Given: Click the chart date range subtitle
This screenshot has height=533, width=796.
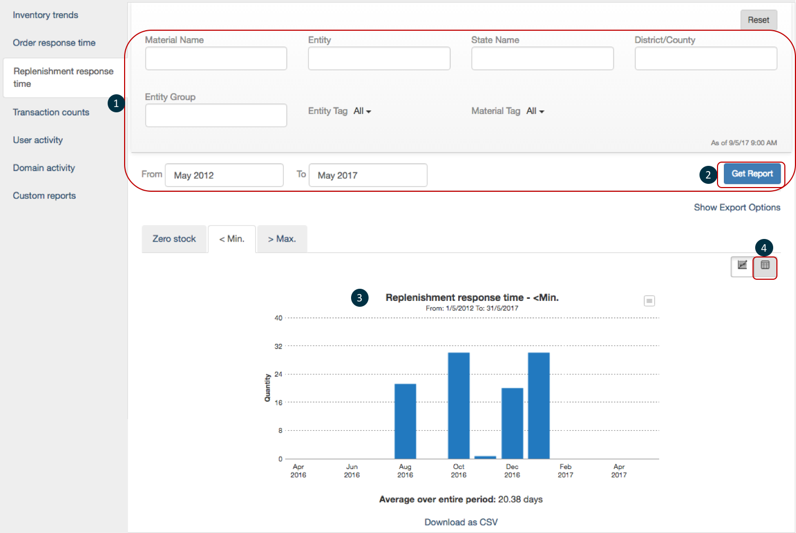Looking at the screenshot, I should [x=472, y=308].
